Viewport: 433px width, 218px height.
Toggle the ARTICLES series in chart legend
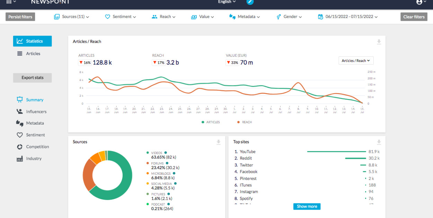tap(211, 122)
